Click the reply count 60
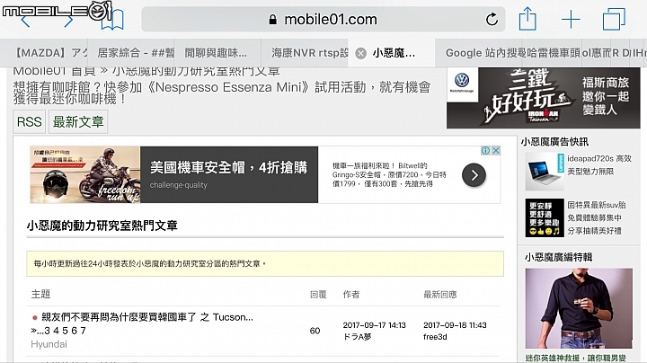 tap(315, 331)
